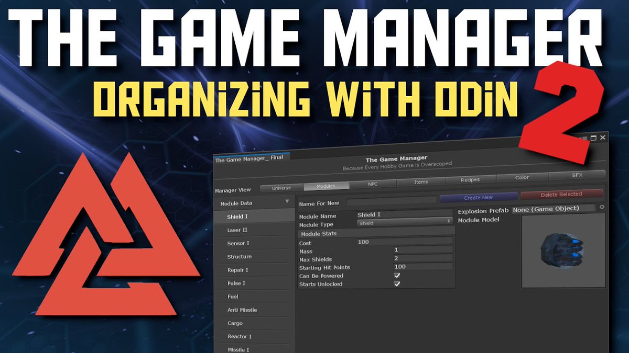Viewport: 629px width, 353px height.
Task: Toggle the Can Be Powered checkbox
Action: [397, 275]
